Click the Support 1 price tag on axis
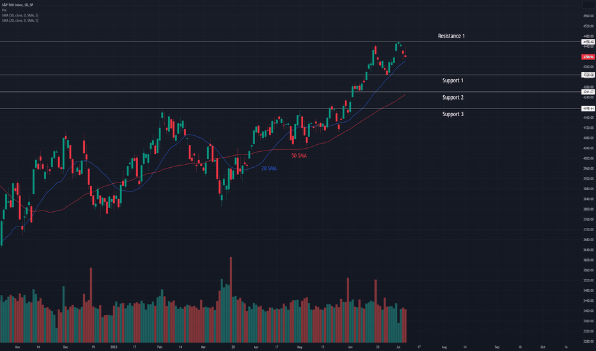Image resolution: width=596 pixels, height=351 pixels. (x=588, y=75)
